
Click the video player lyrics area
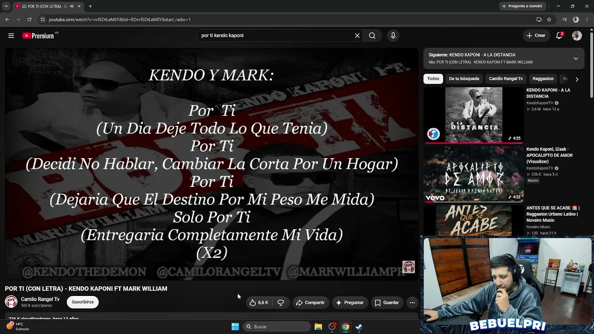[212, 164]
